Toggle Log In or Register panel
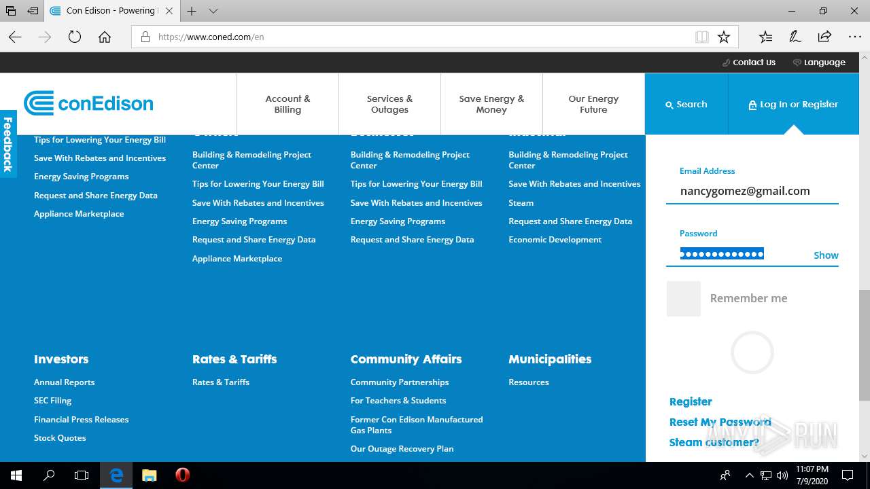The height and width of the screenshot is (489, 870). (x=793, y=104)
